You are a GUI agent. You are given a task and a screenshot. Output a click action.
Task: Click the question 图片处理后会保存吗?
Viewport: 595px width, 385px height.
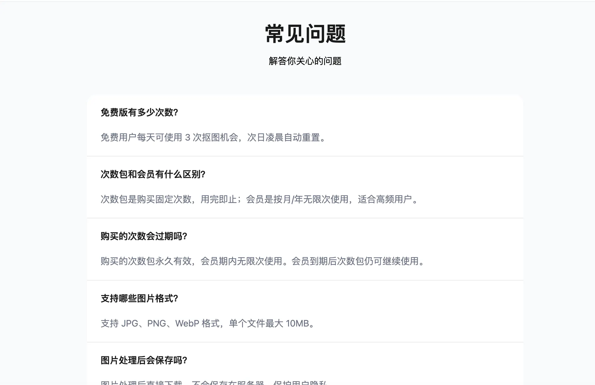(144, 360)
